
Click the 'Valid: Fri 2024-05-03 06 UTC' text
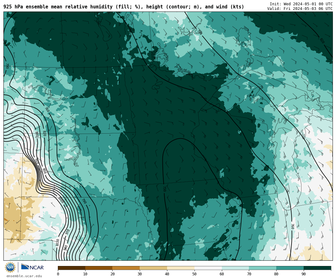pyautogui.click(x=300, y=9)
